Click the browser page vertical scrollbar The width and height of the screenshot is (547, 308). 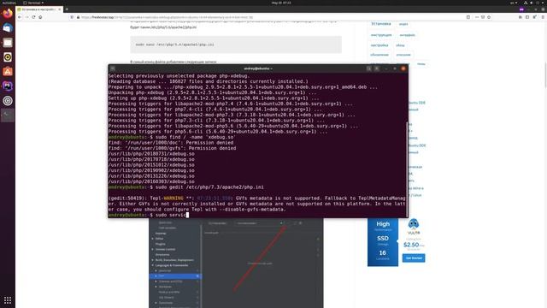coord(545,75)
